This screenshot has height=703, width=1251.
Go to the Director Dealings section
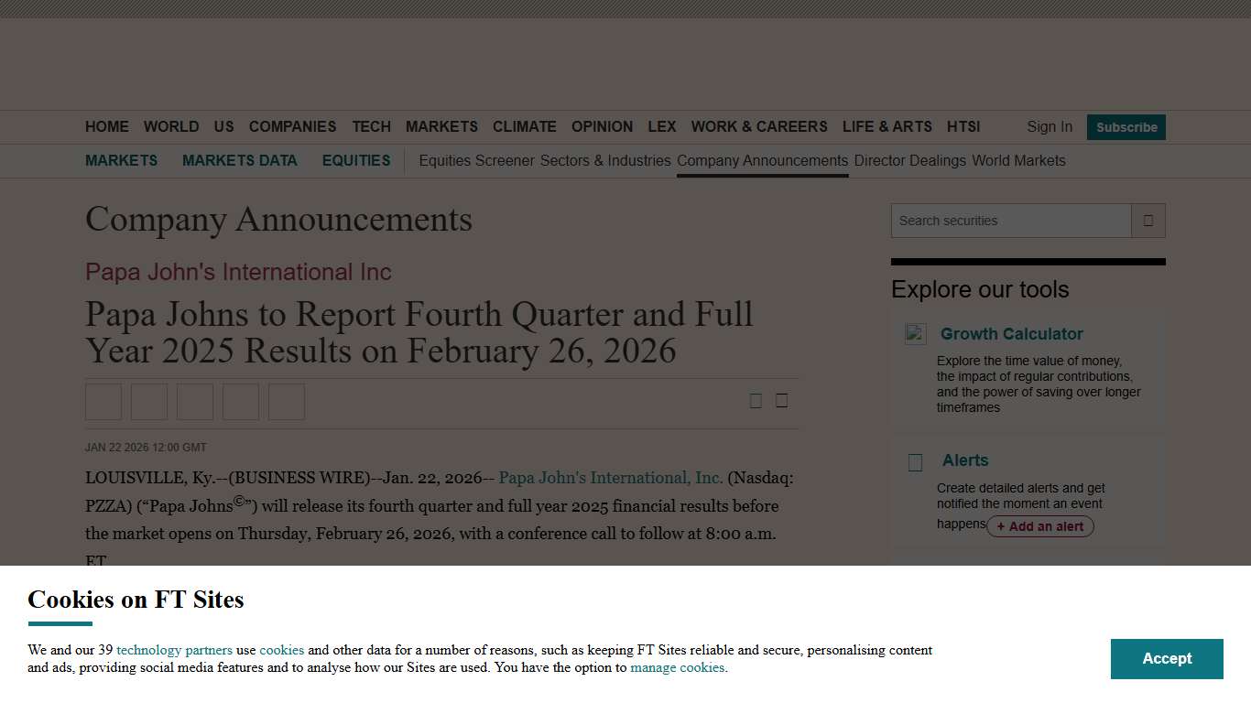point(910,160)
